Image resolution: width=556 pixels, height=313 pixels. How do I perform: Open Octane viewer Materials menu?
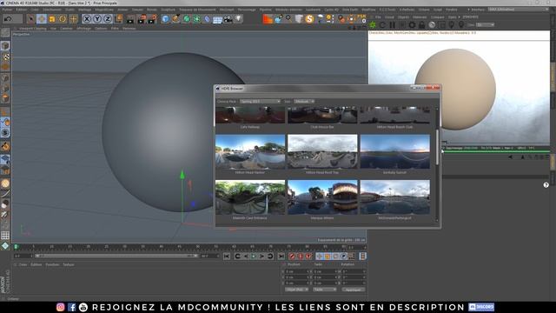(x=420, y=17)
